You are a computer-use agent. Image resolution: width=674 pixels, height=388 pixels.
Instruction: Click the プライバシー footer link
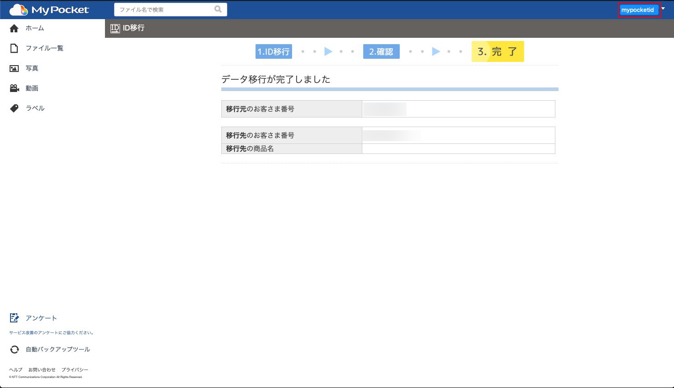[x=75, y=370]
